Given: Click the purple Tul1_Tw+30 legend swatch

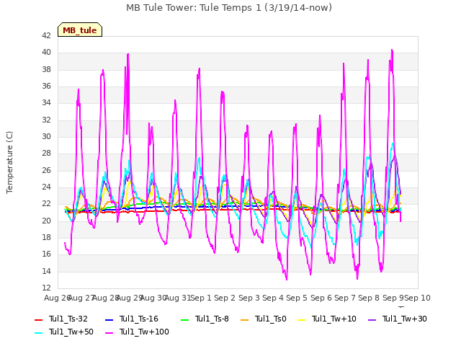Looking at the screenshot, I should click(x=372, y=319).
